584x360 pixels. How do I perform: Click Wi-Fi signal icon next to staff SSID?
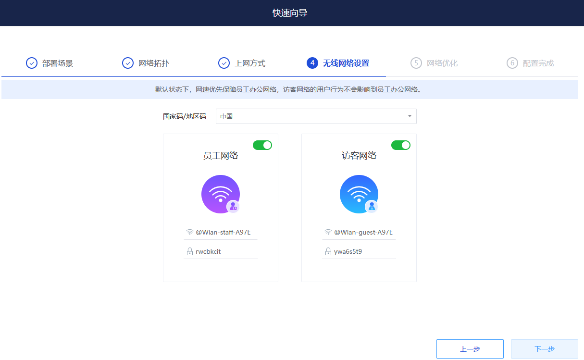pos(190,232)
